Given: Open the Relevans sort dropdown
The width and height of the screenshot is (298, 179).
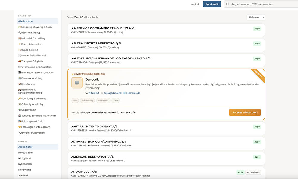Looking at the screenshot, I should coord(256,18).
